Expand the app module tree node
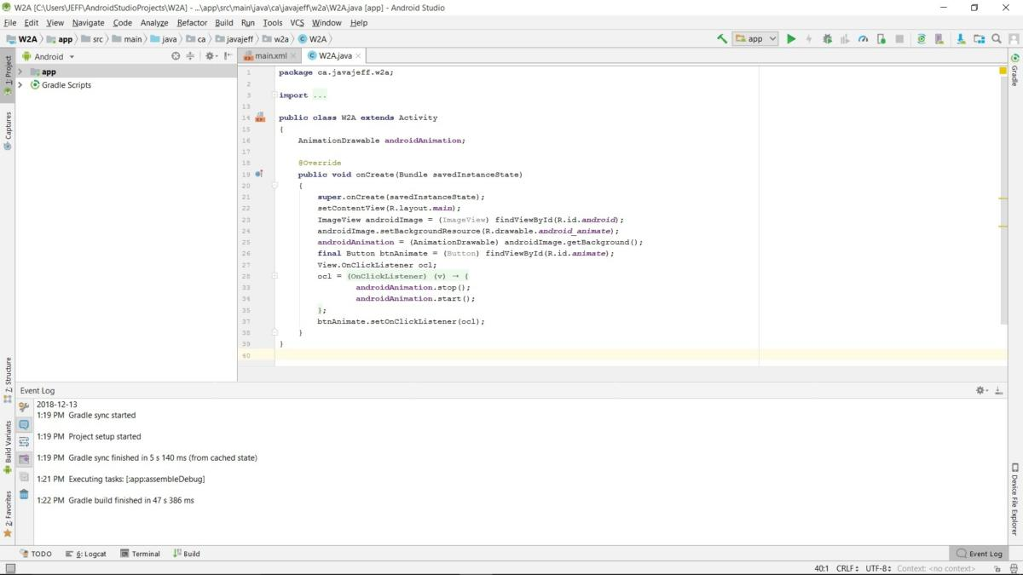Viewport: 1023px width, 575px height. [20, 72]
